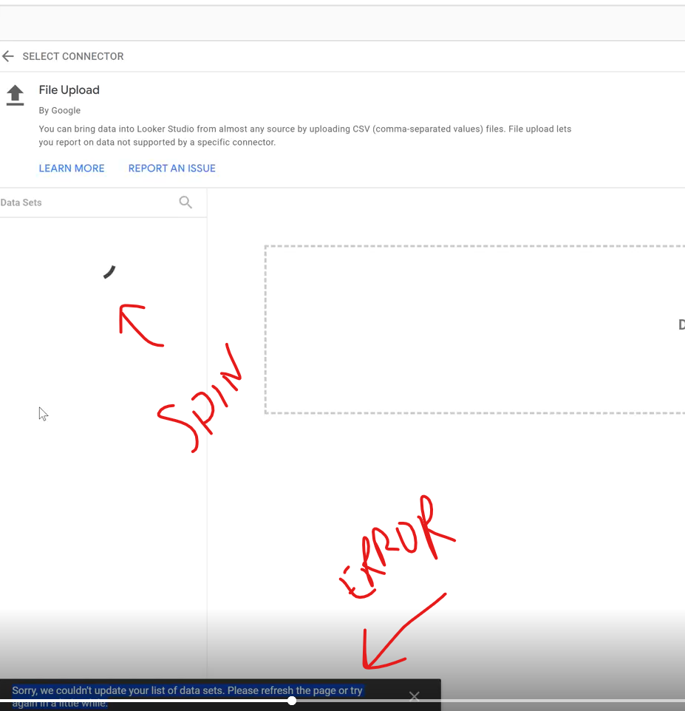This screenshot has width=685, height=711.
Task: Dismiss the error notification with the X
Action: 414,696
